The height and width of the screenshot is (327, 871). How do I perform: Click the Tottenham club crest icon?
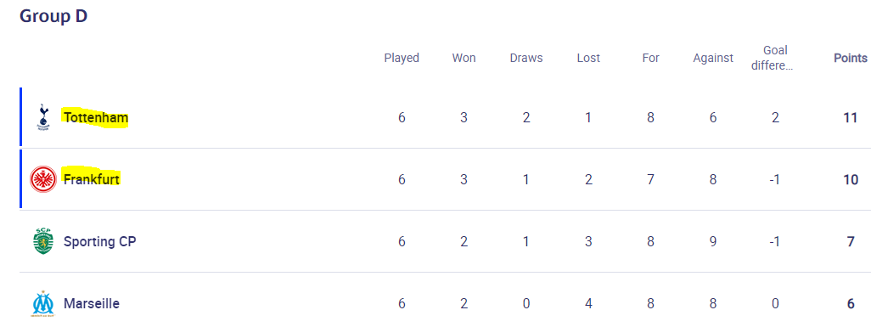point(42,117)
